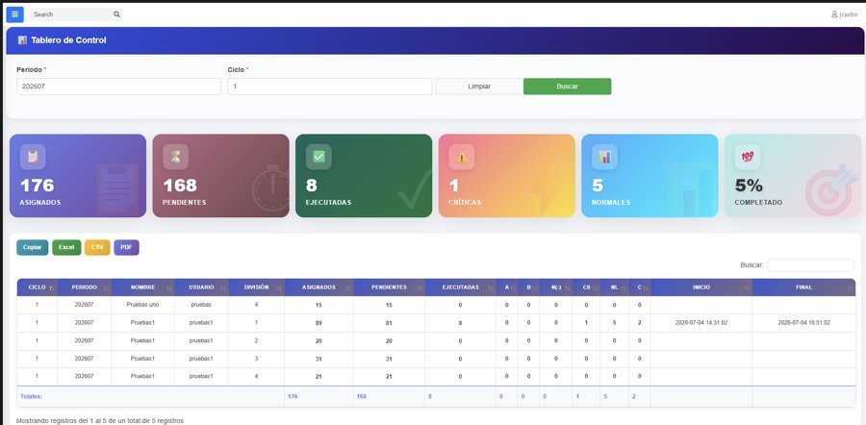The height and width of the screenshot is (425, 866).
Task: Select the 'Pruebas uno' name cell
Action: pyautogui.click(x=142, y=305)
